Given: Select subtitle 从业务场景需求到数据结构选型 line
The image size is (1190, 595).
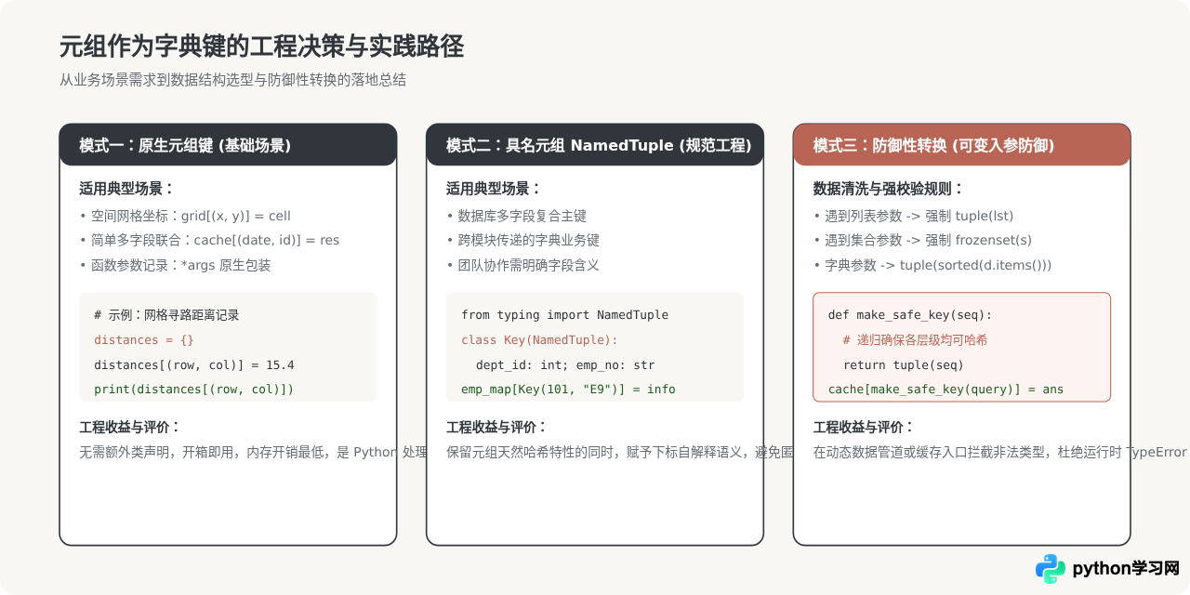Looking at the screenshot, I should [232, 80].
